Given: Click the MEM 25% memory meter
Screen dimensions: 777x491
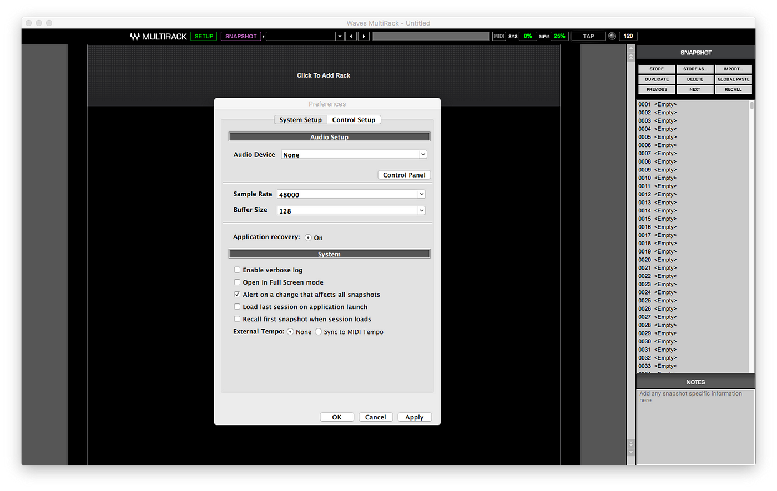Looking at the screenshot, I should 559,36.
